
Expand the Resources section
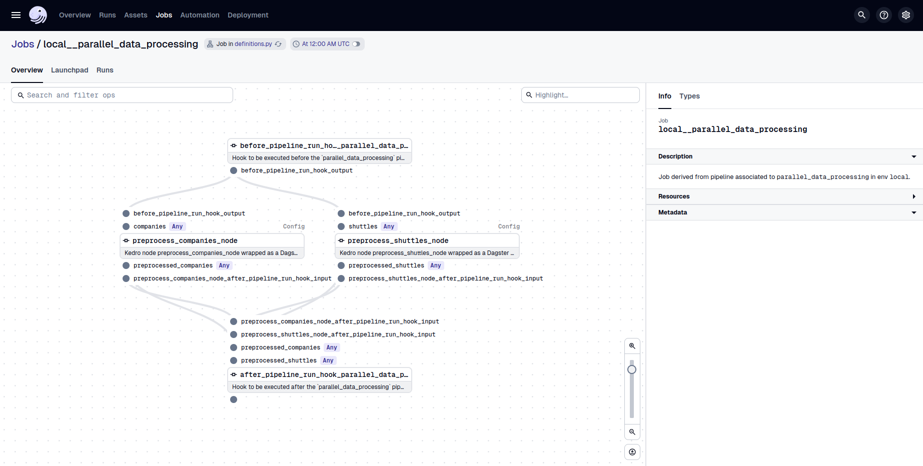pos(784,196)
